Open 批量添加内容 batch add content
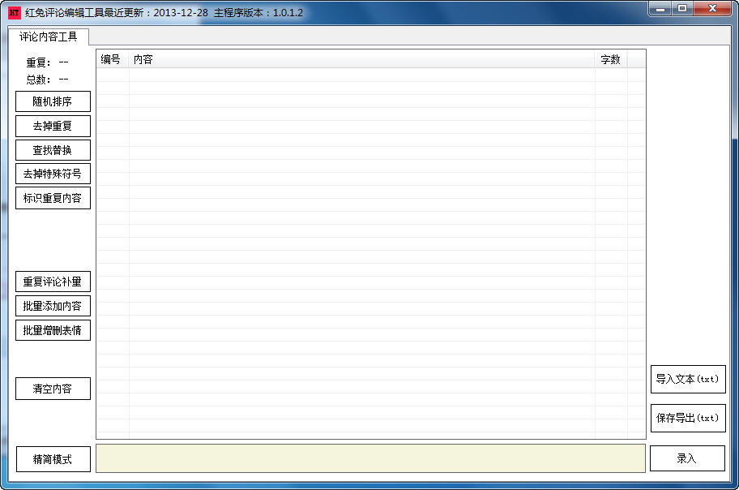 [53, 305]
